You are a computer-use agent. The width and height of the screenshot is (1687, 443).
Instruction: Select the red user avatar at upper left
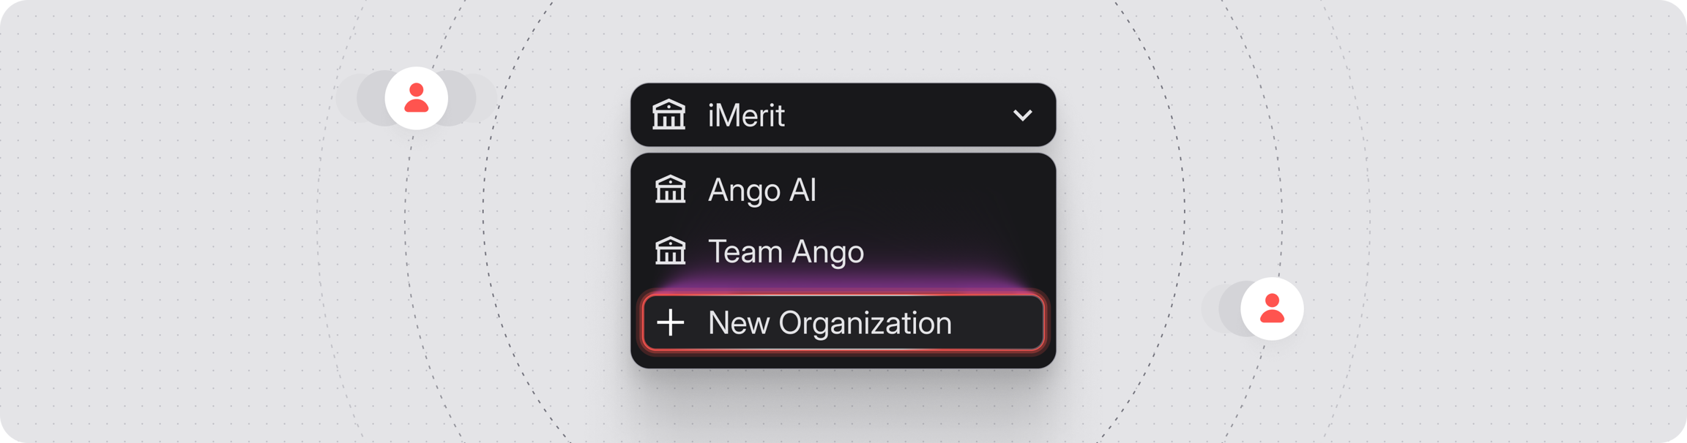coord(417,98)
